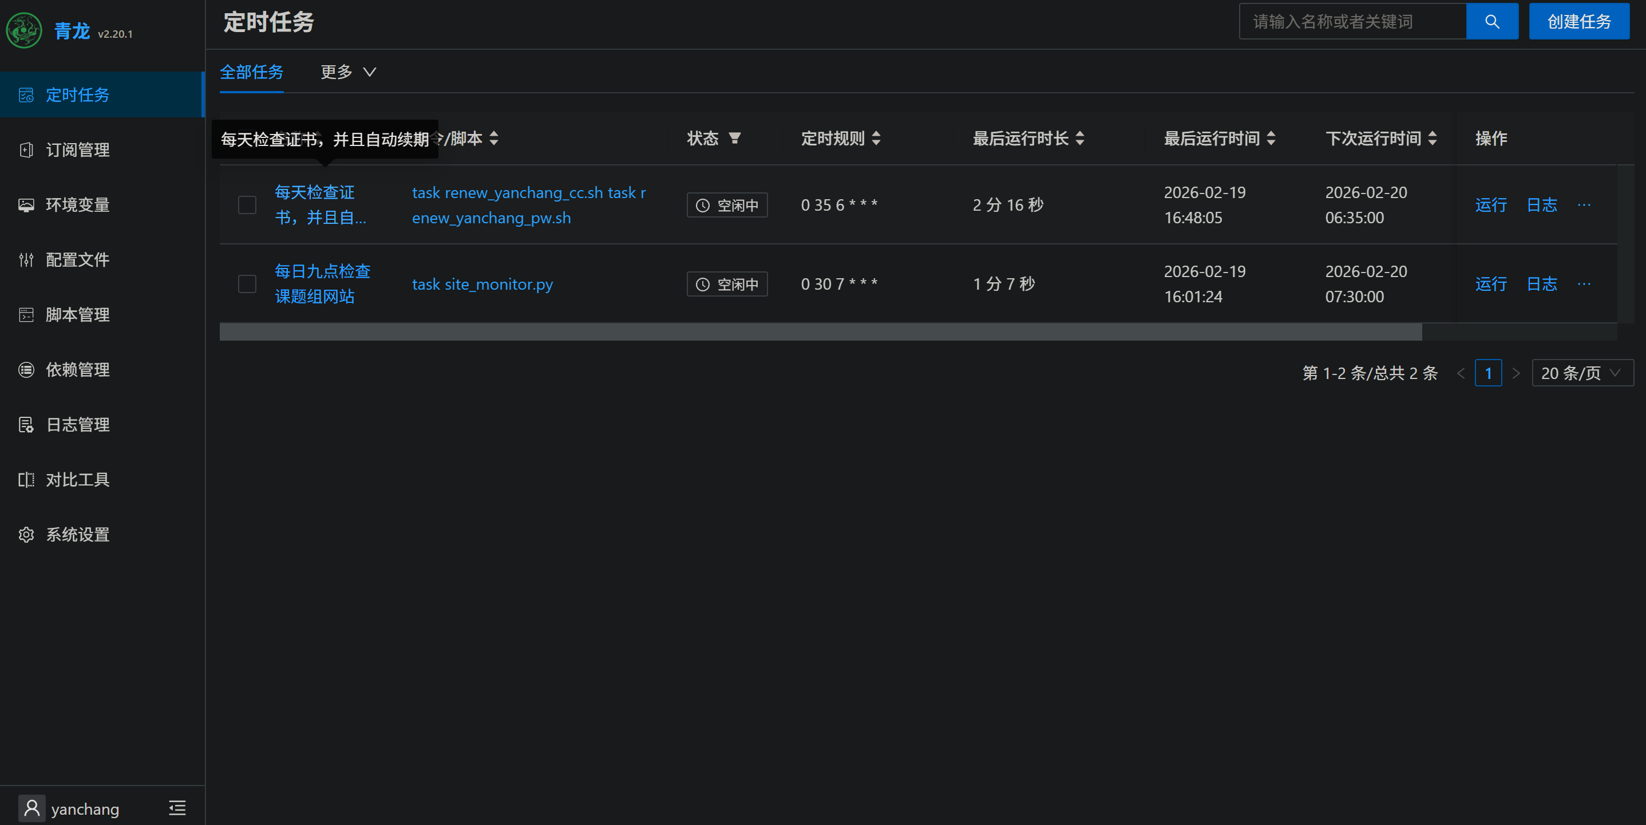Collapse sidebar using menu fold icon

[177, 808]
